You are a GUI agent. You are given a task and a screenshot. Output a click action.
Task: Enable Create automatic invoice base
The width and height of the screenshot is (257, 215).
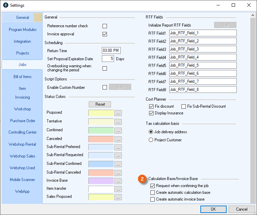pos(153,199)
